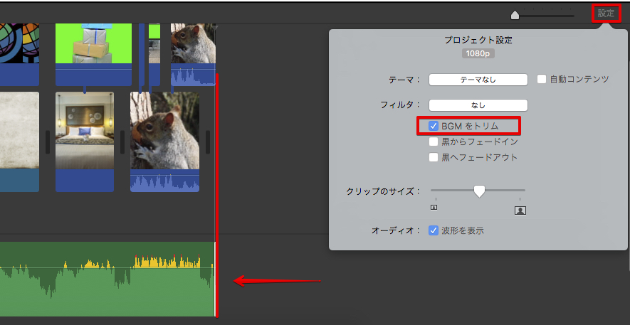Select the beige paper texture clip

[x=19, y=130]
